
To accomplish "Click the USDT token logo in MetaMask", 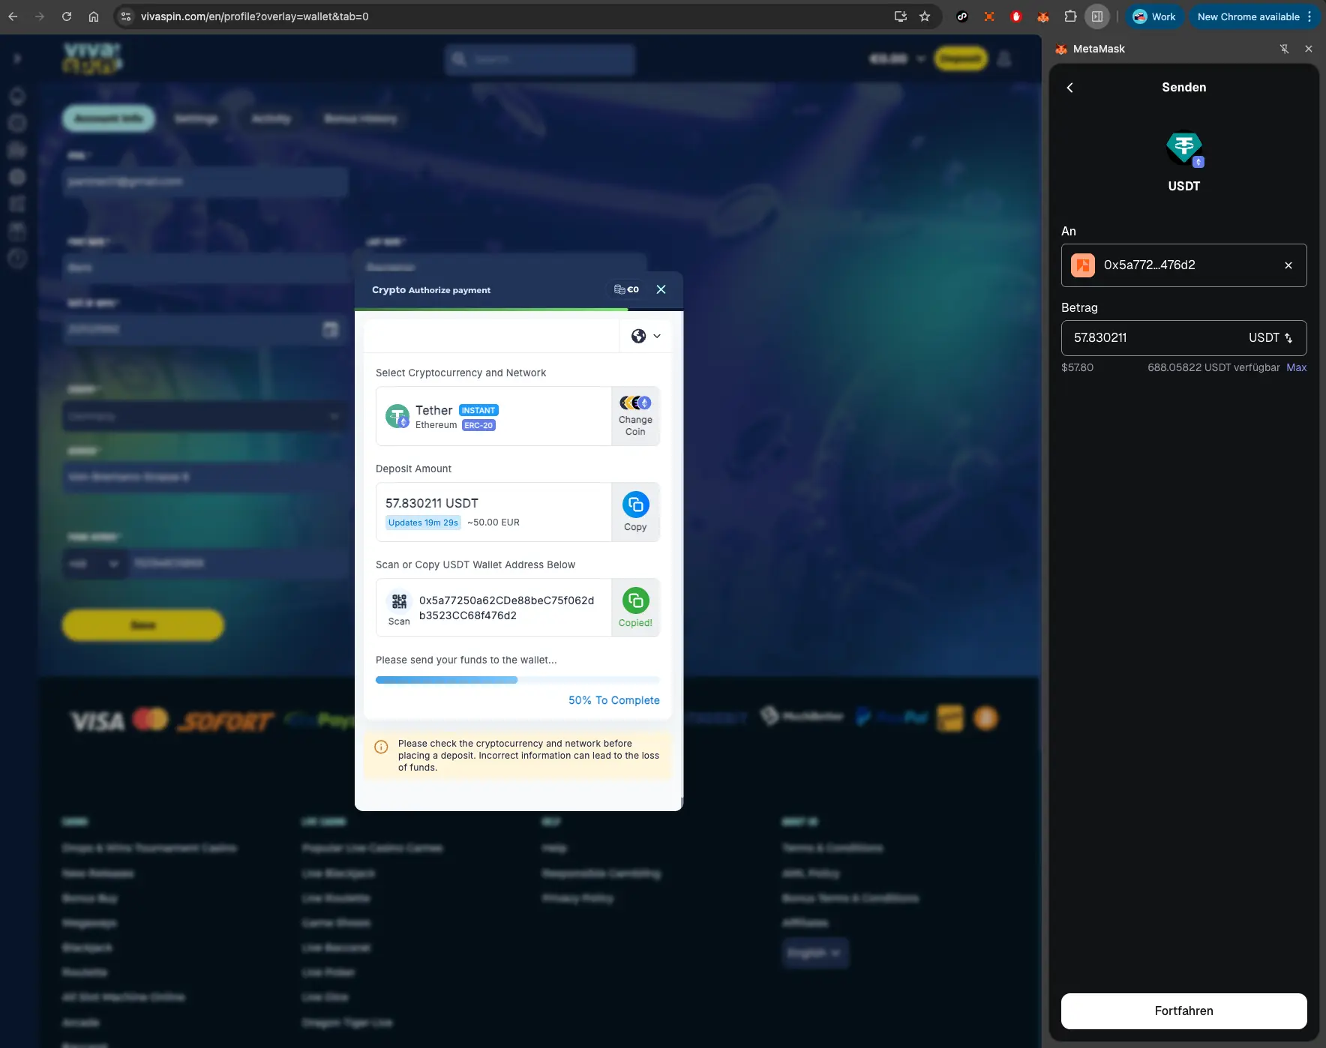I will tap(1183, 148).
